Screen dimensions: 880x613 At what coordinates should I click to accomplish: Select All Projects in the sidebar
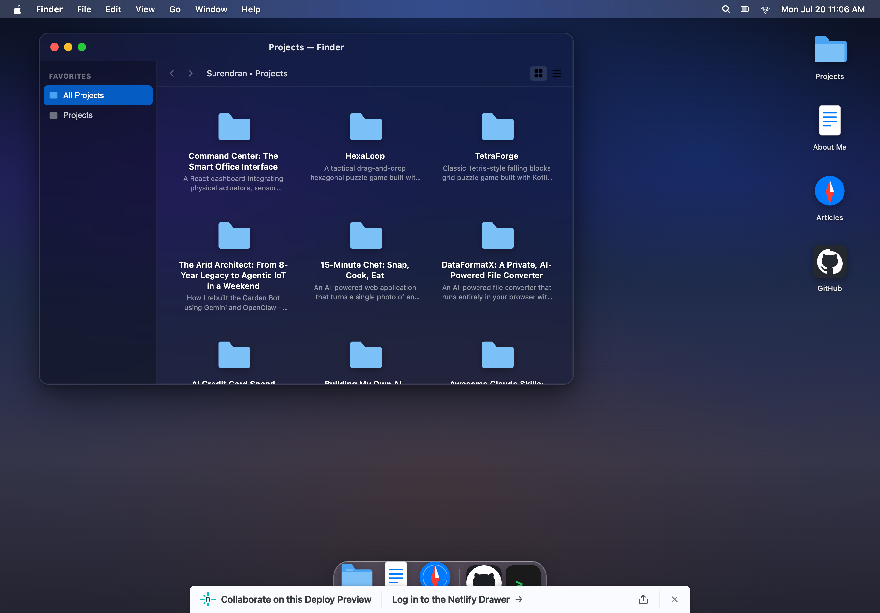coord(98,95)
